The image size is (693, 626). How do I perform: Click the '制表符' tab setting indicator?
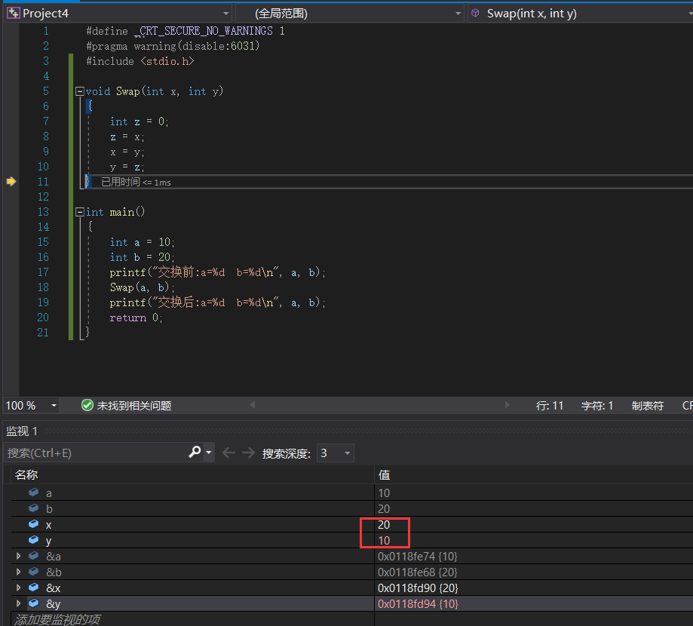click(x=648, y=406)
